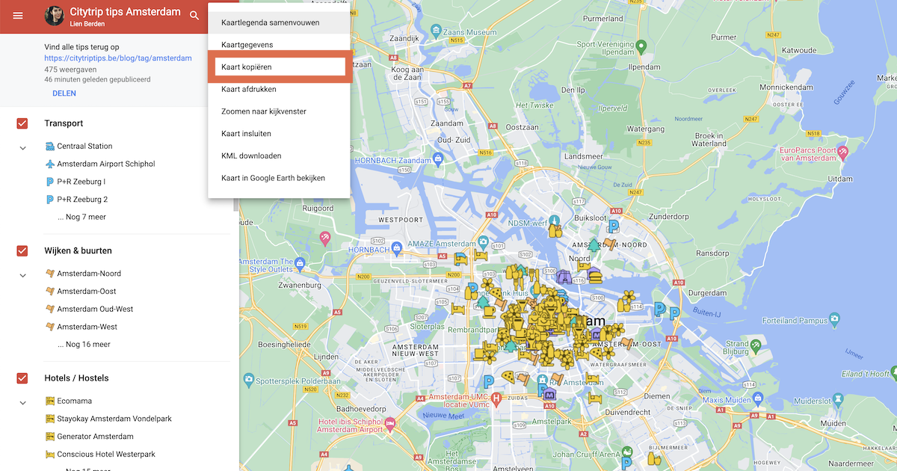Viewport: 897px width, 471px height.
Task: Click the HORNBACH Zaandam shopping marker
Action: (x=438, y=158)
